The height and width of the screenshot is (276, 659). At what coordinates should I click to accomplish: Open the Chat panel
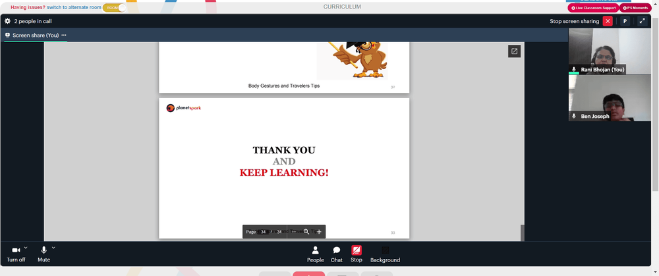tap(337, 254)
